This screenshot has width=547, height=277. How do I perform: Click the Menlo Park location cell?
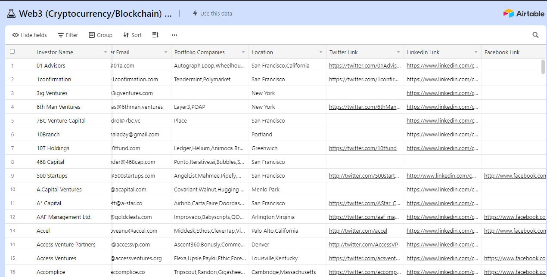point(287,190)
